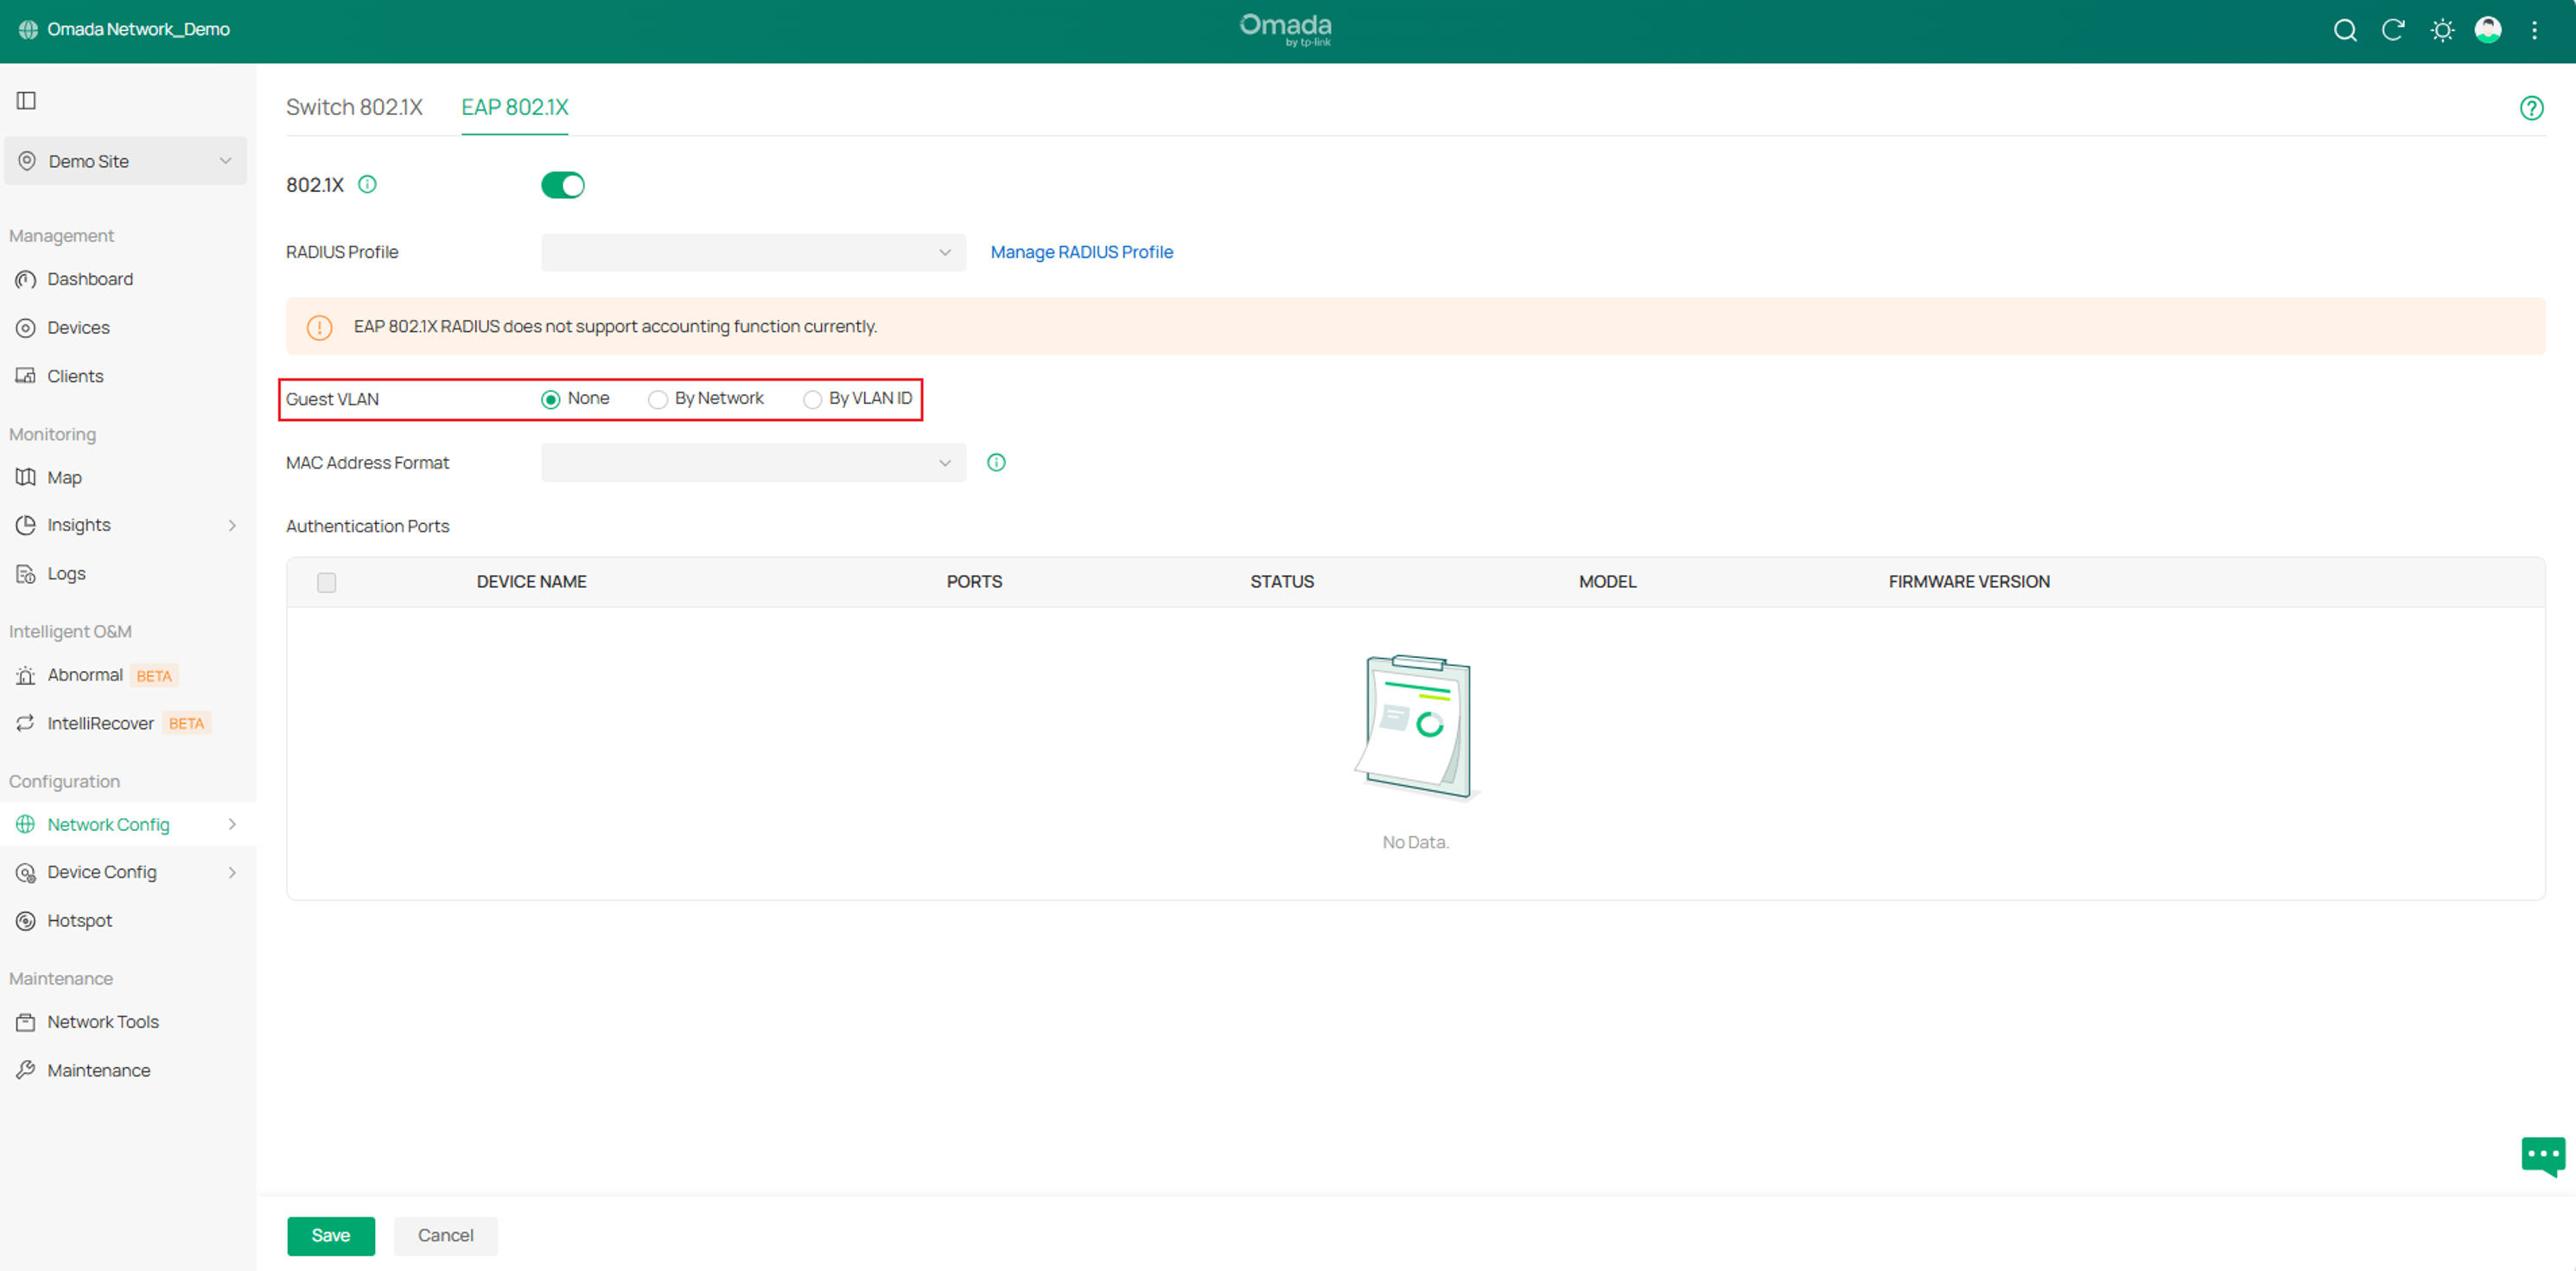
Task: Select the EAP 802.1X tab
Action: [x=514, y=107]
